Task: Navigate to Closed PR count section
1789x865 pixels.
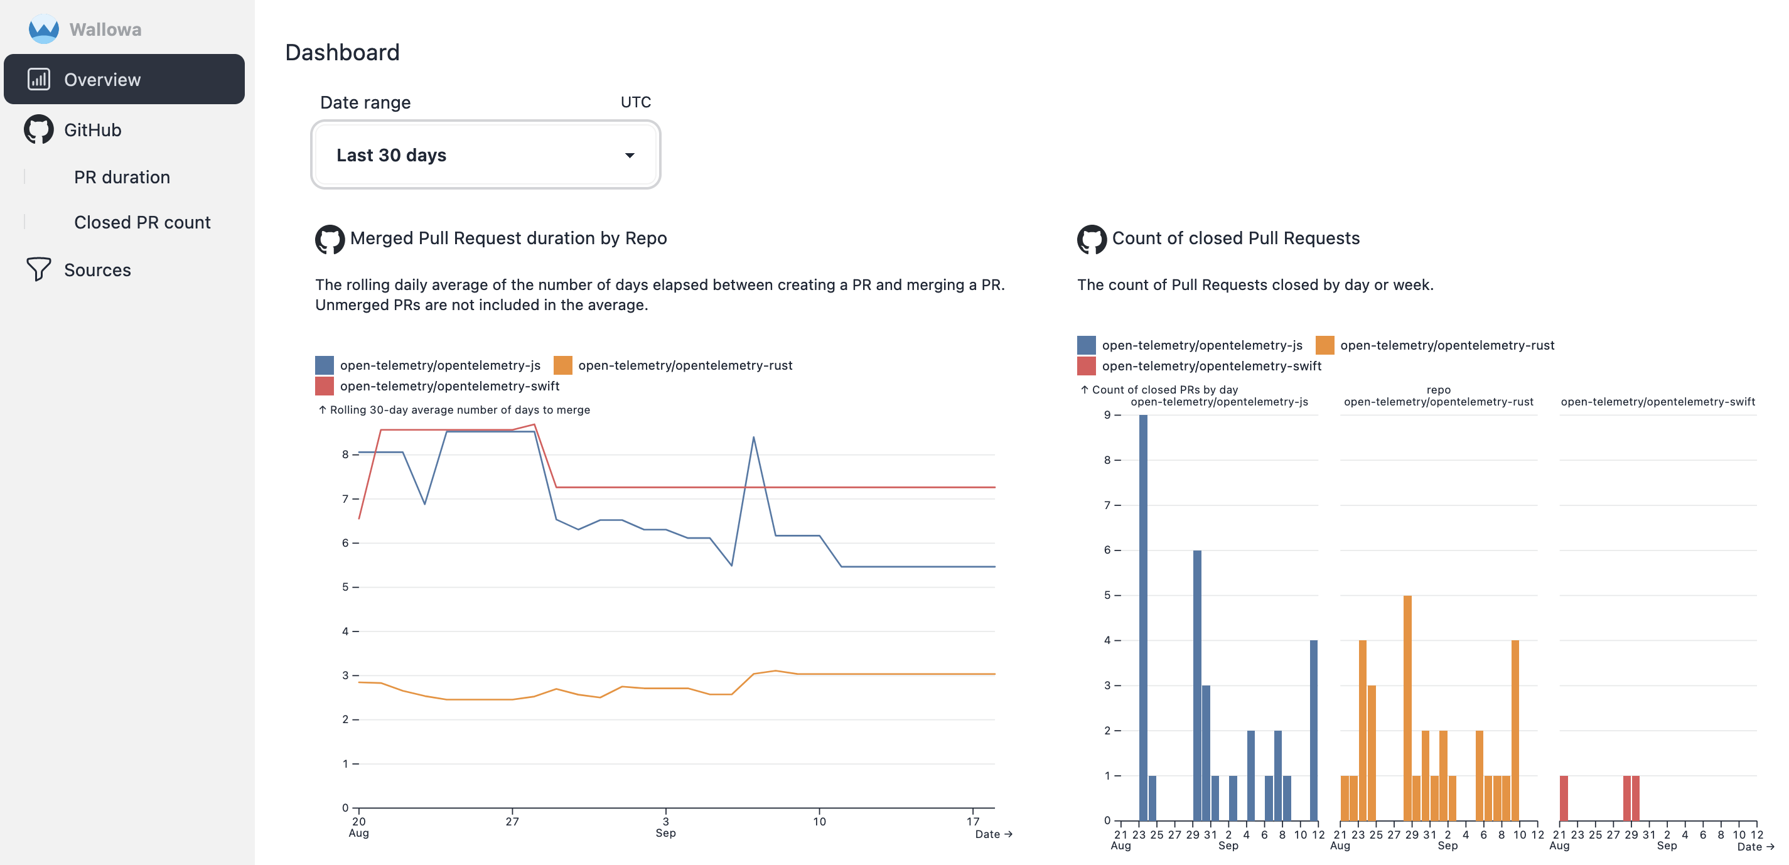Action: (141, 222)
